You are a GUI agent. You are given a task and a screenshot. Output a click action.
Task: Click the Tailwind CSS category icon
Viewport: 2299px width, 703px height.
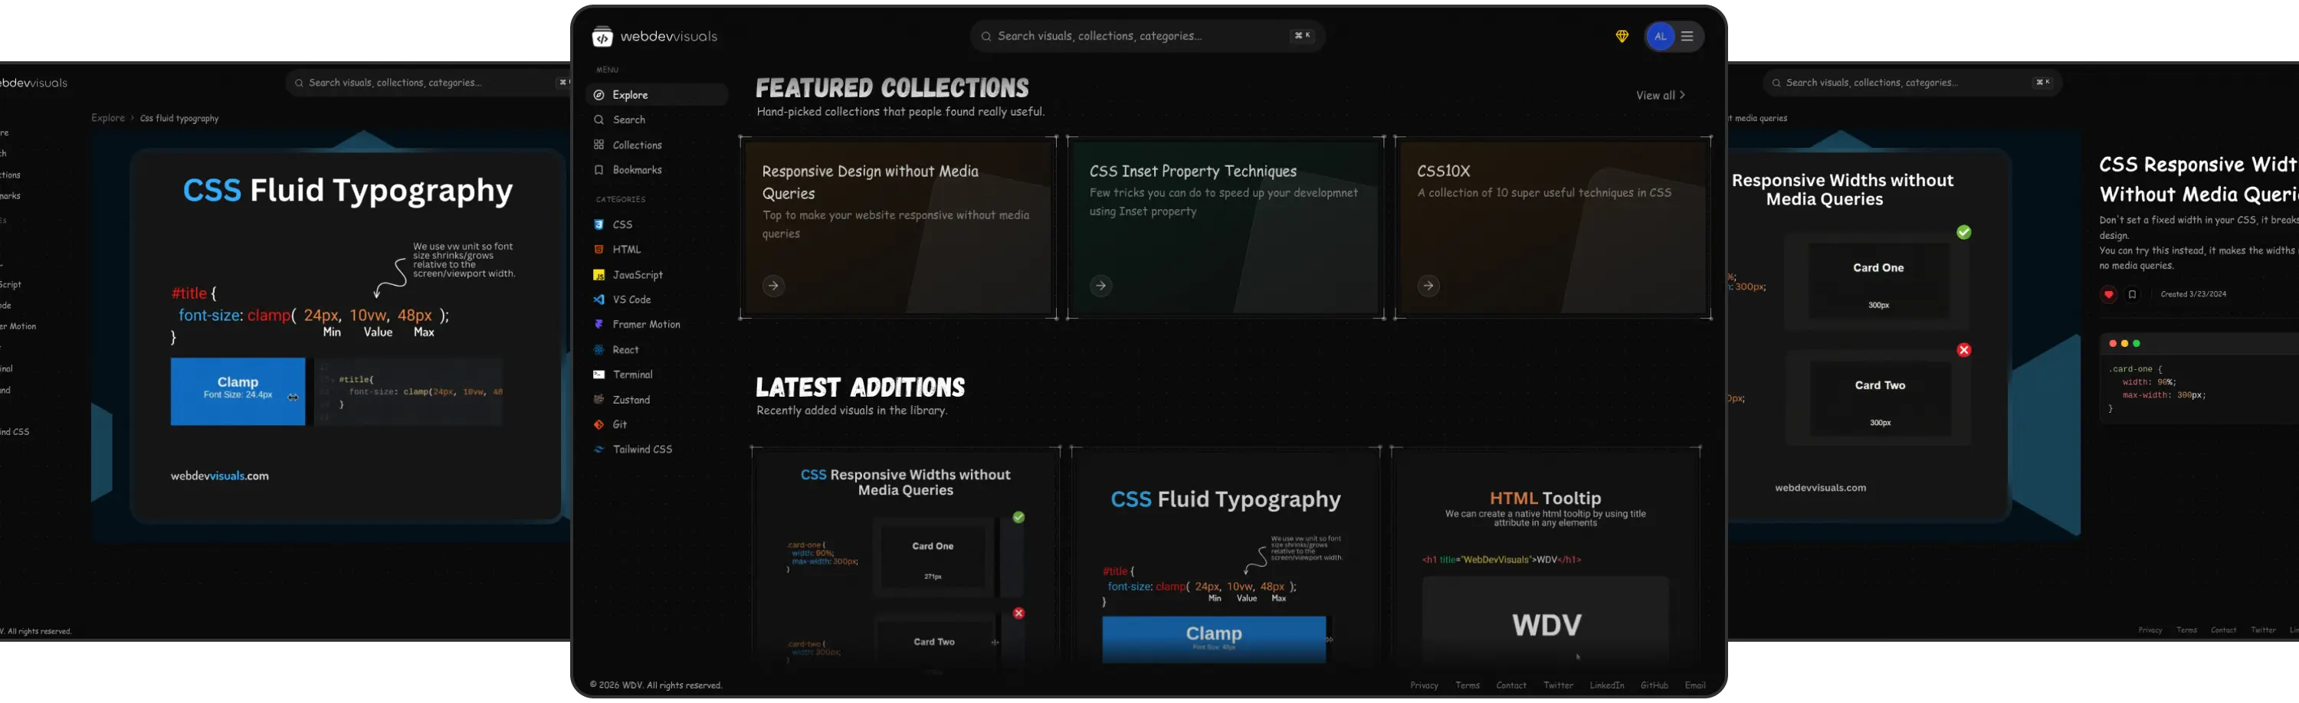599,450
